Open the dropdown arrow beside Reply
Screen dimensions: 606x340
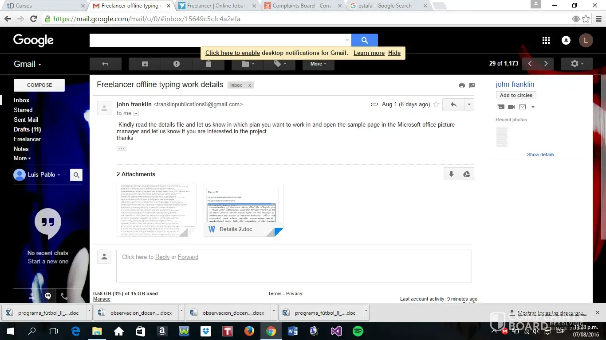469,104
